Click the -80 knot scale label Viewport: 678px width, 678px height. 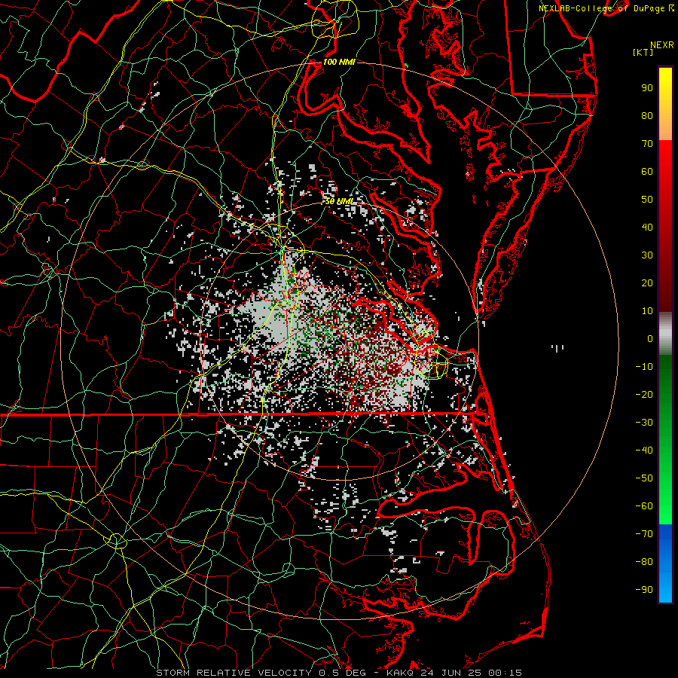coord(644,562)
